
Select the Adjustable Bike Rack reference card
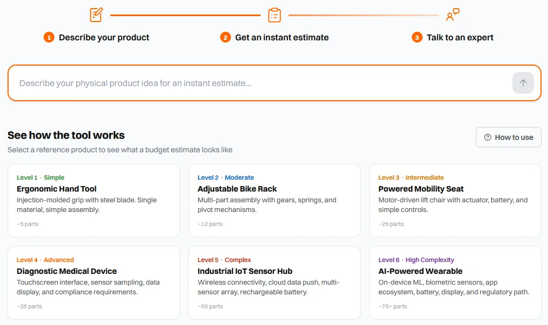click(275, 200)
